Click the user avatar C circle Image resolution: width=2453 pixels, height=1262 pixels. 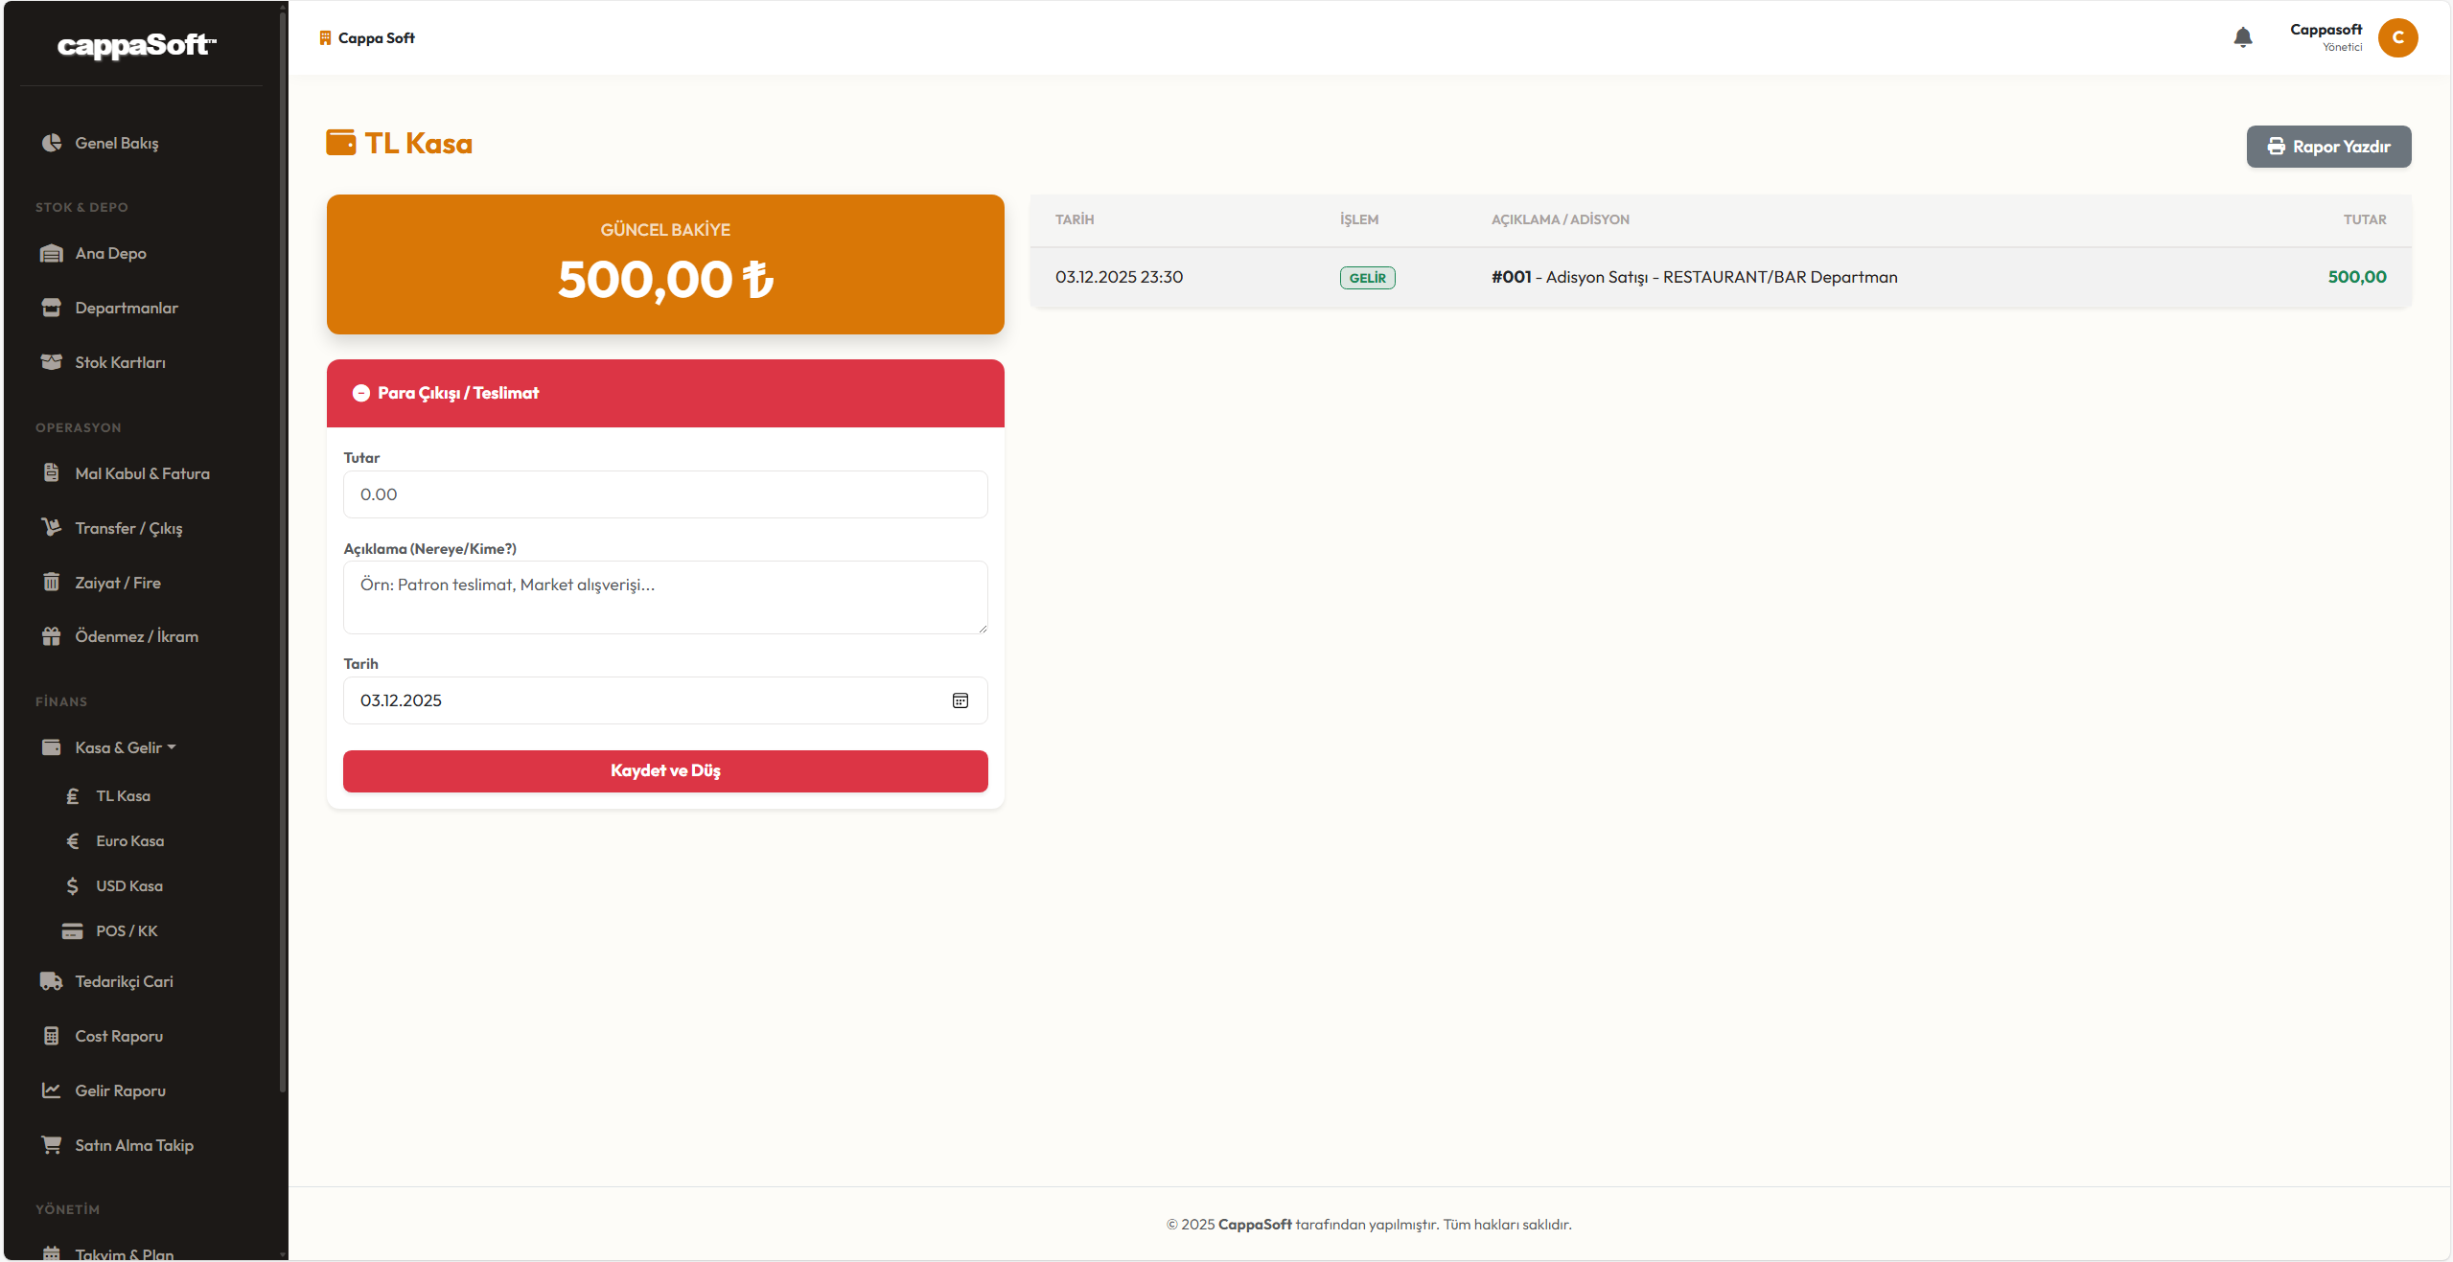pos(2397,37)
